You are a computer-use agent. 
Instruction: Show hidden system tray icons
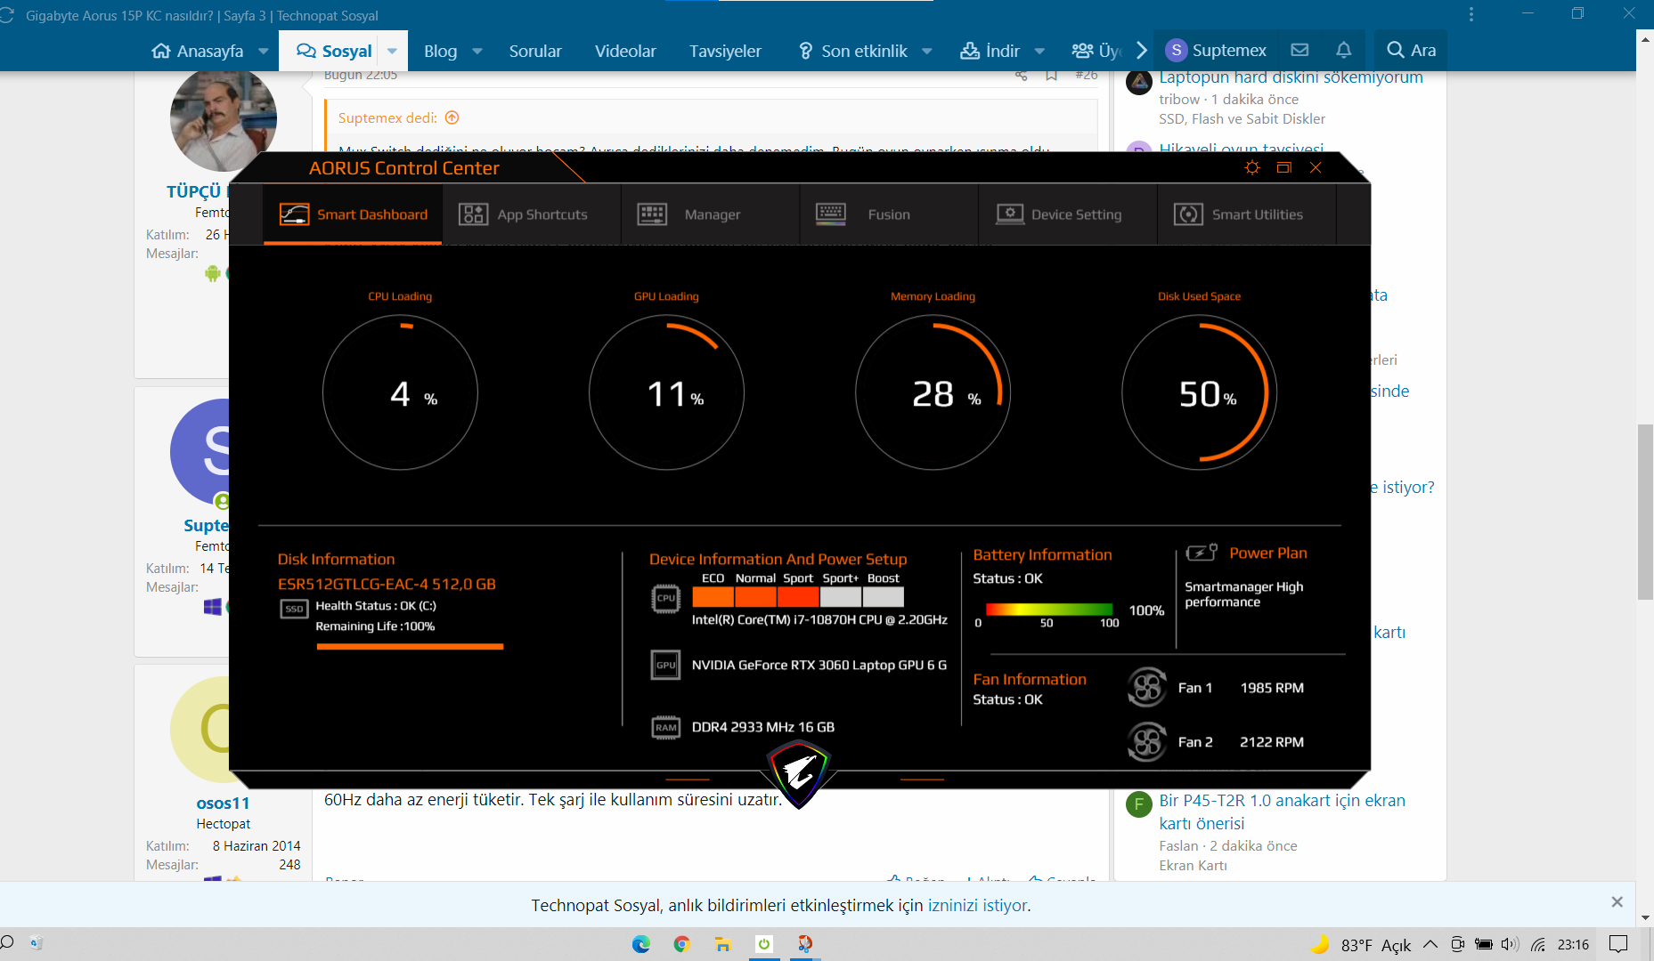[1430, 944]
